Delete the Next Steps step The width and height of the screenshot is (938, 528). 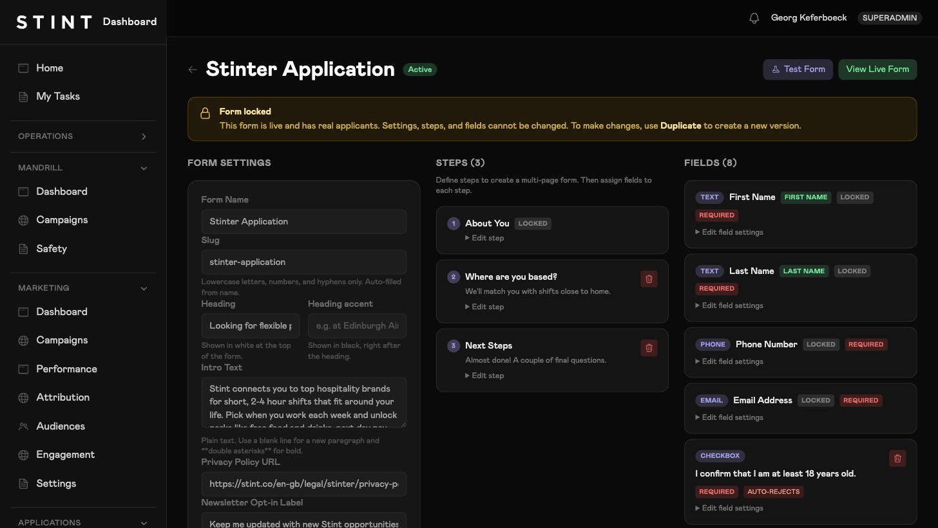click(649, 348)
